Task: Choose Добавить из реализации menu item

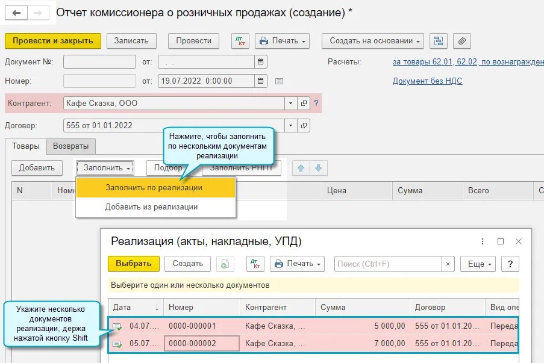Action: click(x=155, y=207)
